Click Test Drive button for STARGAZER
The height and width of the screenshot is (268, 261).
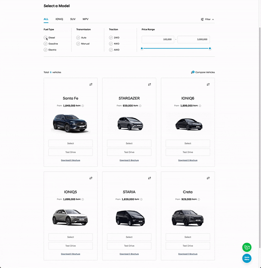pyautogui.click(x=129, y=152)
